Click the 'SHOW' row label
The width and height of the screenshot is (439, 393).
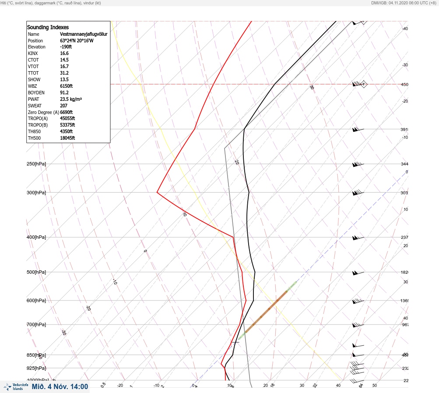click(x=34, y=79)
